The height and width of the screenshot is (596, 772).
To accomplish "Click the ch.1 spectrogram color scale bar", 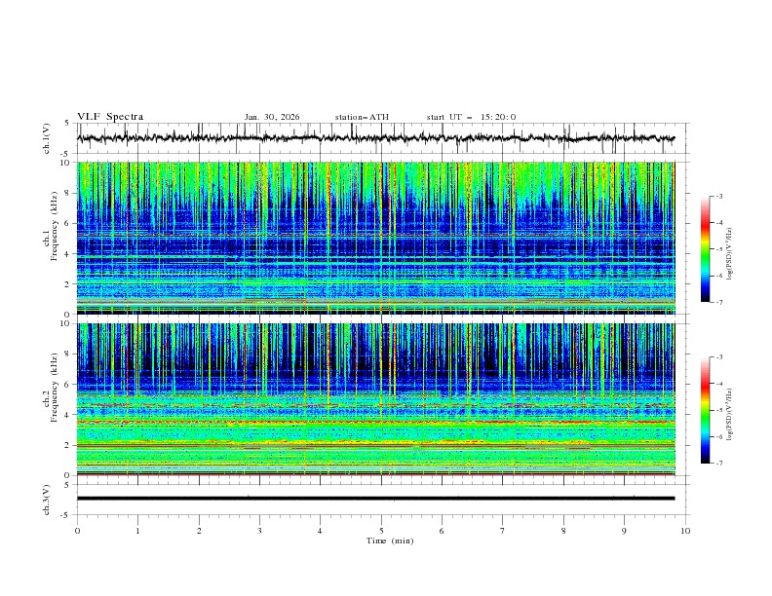I will (x=705, y=249).
